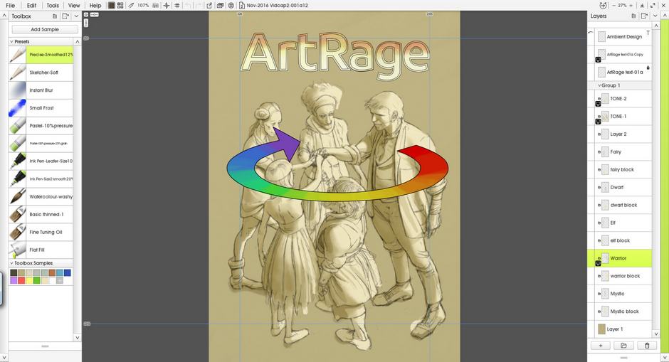Choose the Sketcher-Soft pencil preset

pyautogui.click(x=41, y=73)
